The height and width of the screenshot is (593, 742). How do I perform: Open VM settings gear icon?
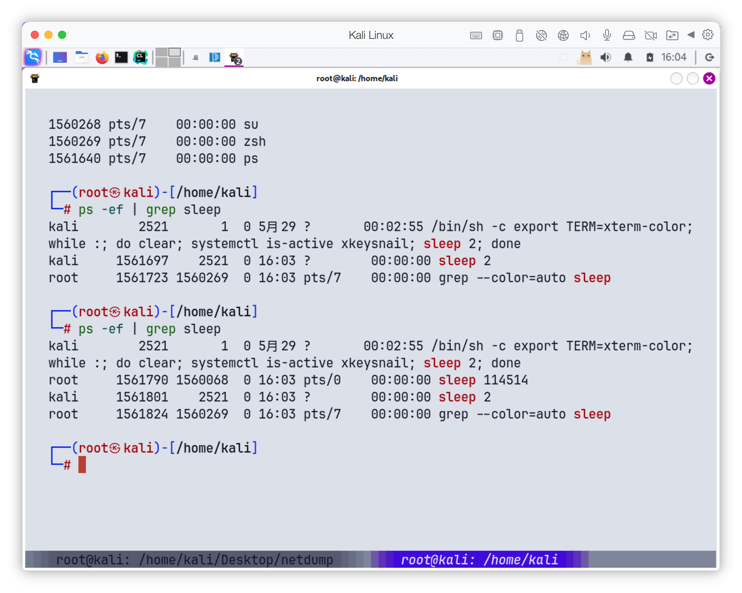tap(708, 35)
